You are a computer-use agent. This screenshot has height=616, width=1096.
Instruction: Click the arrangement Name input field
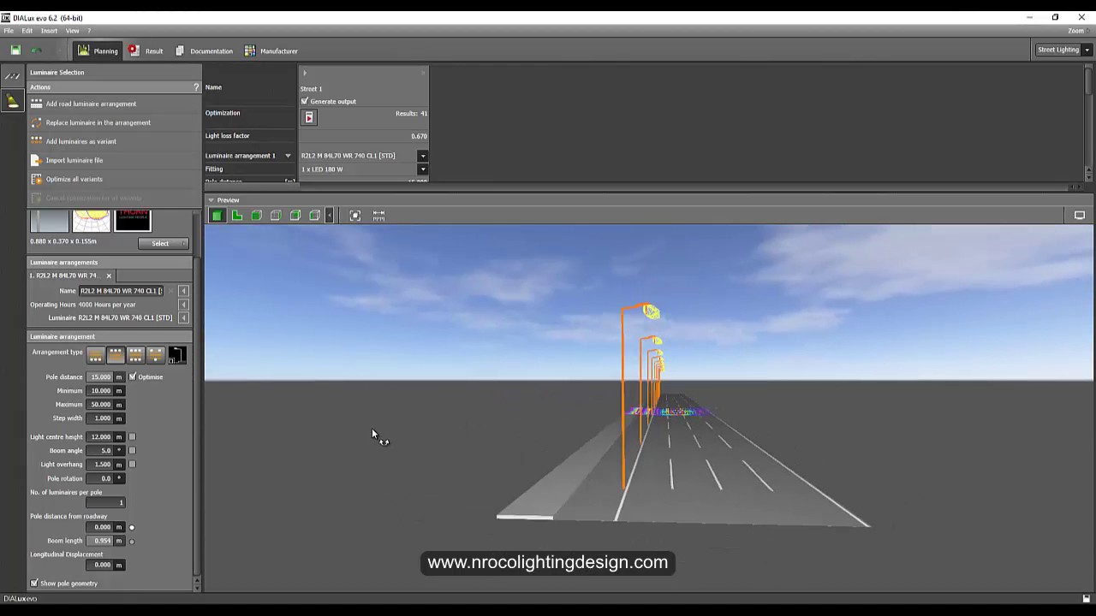coord(121,291)
